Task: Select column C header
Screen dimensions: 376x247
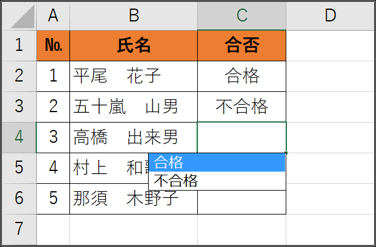Action: [241, 16]
